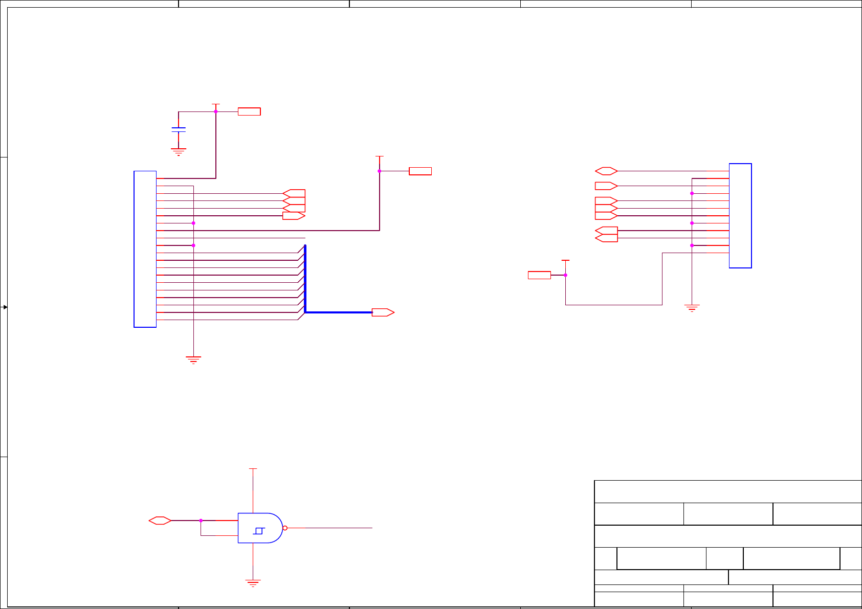Viewport: 862px width, 609px height.
Task: Select the blue connector block on the right
Action: point(740,216)
